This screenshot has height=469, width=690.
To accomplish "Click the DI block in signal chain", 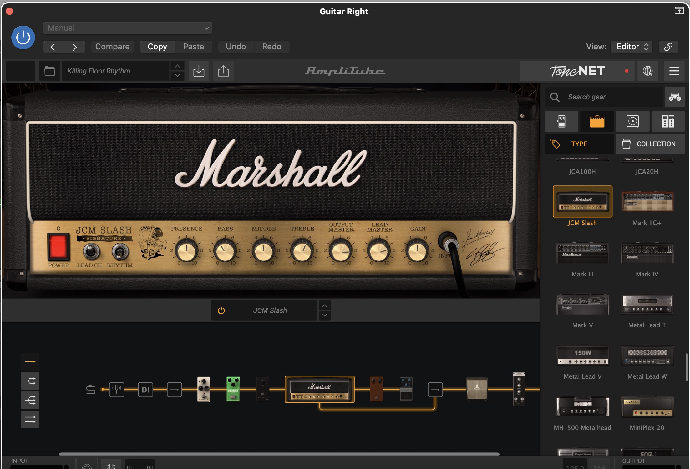I will click(145, 390).
